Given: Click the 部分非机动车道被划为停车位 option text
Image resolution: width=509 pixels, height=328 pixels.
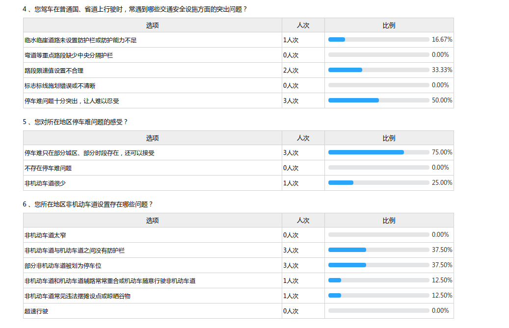Looking at the screenshot, I should [63, 265].
